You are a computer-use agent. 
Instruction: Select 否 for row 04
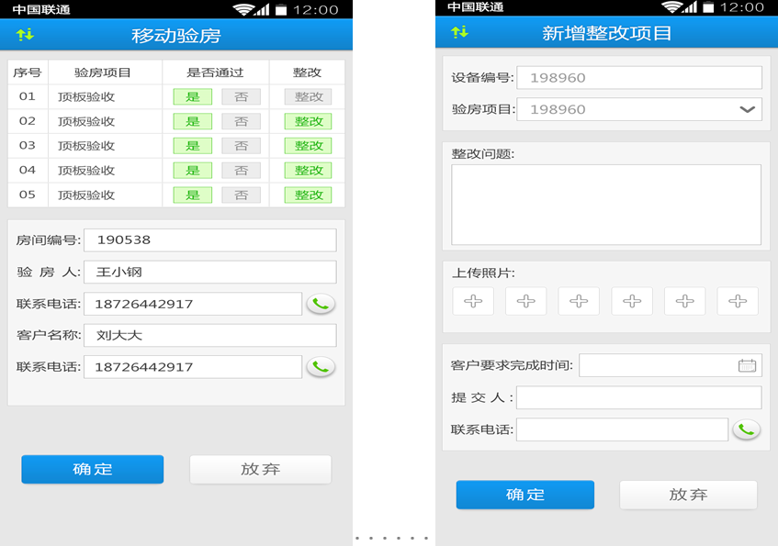pyautogui.click(x=242, y=171)
